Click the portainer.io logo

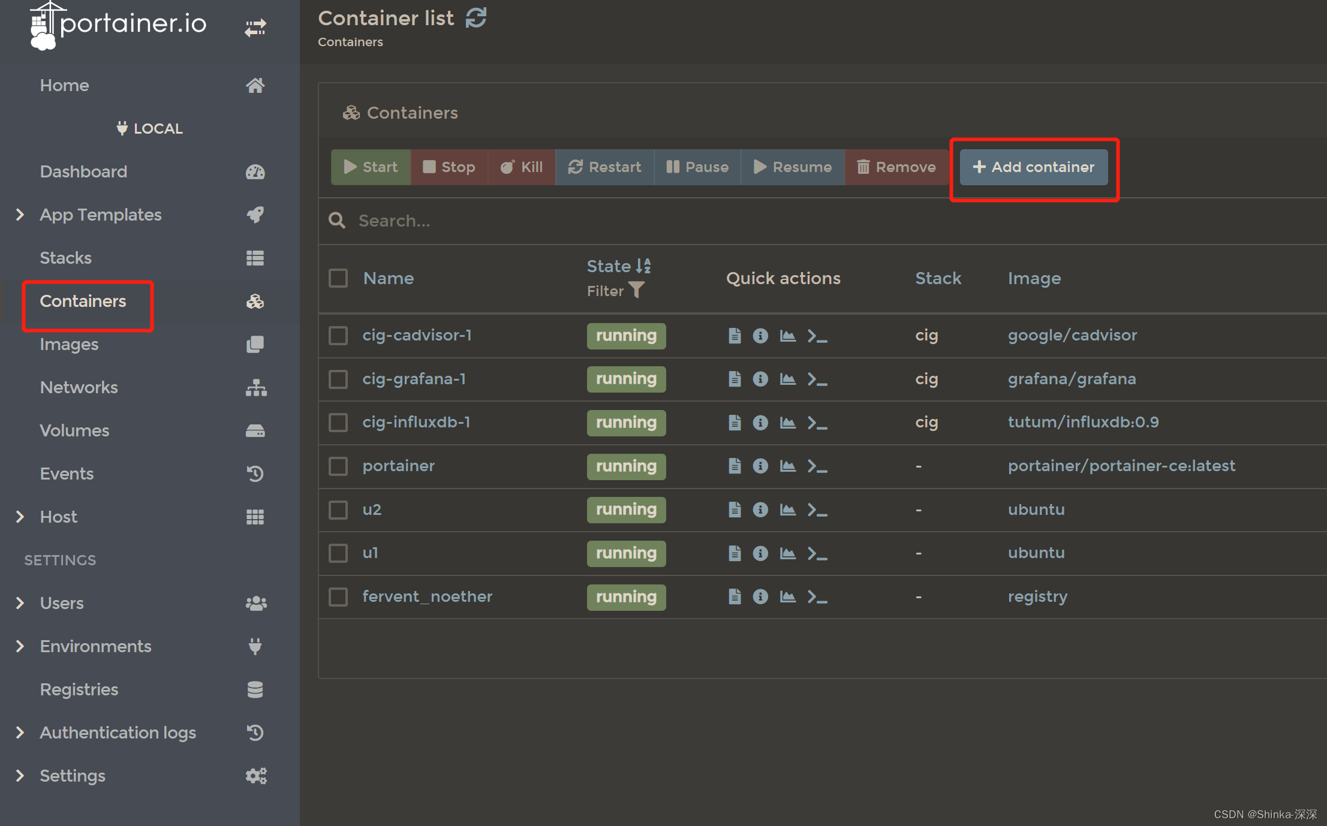click(x=118, y=25)
